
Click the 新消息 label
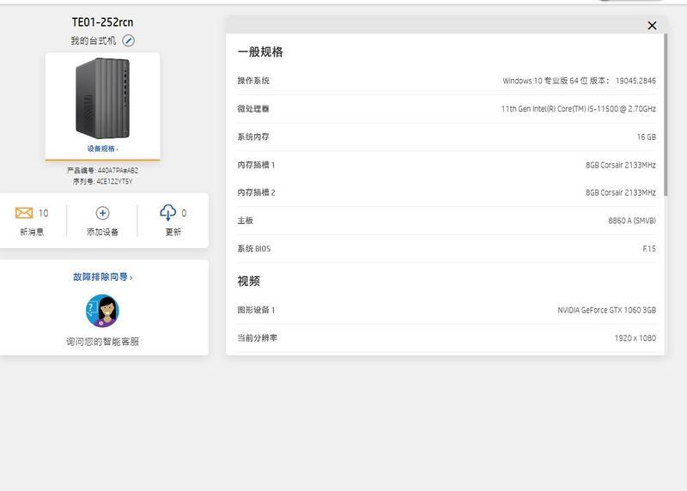click(x=32, y=233)
